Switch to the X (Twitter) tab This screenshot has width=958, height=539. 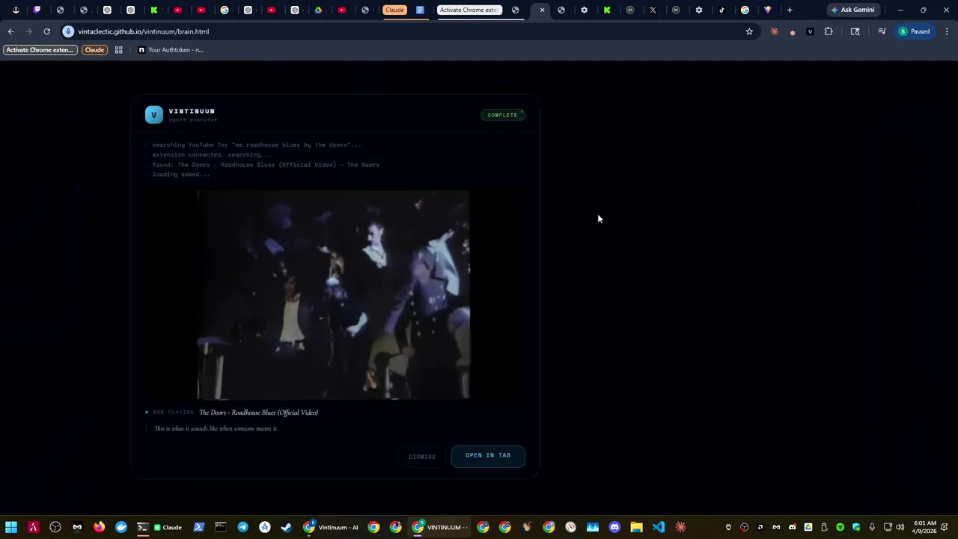[653, 10]
